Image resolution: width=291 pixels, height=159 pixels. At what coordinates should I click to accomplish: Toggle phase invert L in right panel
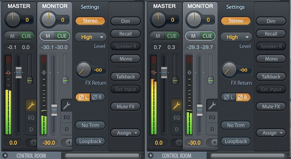pos(228,97)
